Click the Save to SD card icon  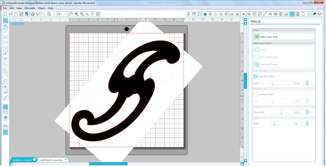[27, 14]
